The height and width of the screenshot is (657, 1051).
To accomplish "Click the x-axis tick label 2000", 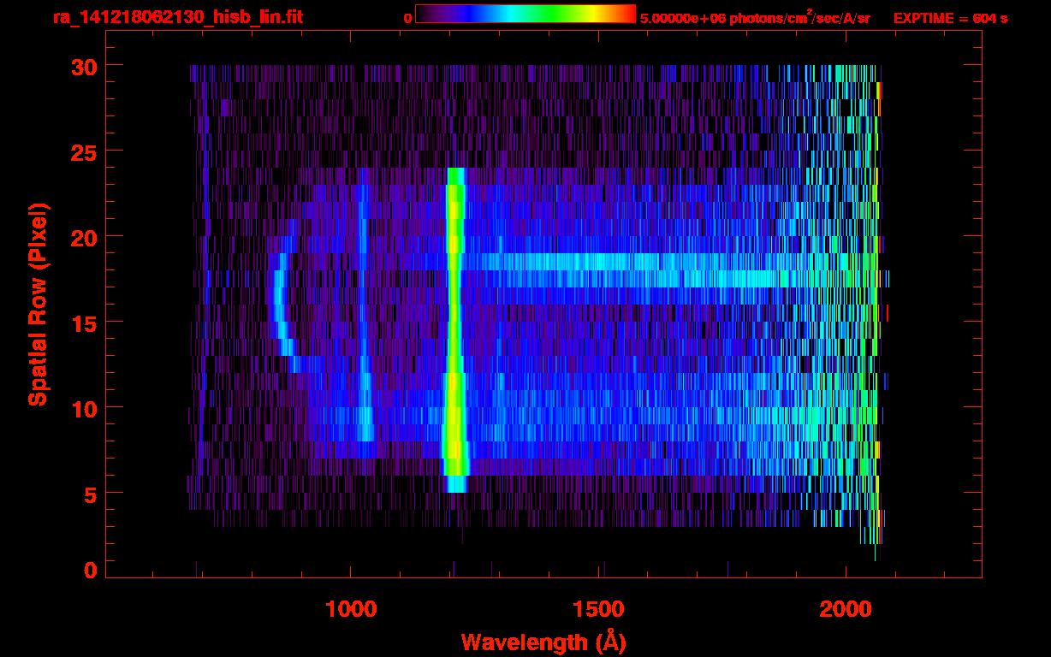I will [846, 609].
